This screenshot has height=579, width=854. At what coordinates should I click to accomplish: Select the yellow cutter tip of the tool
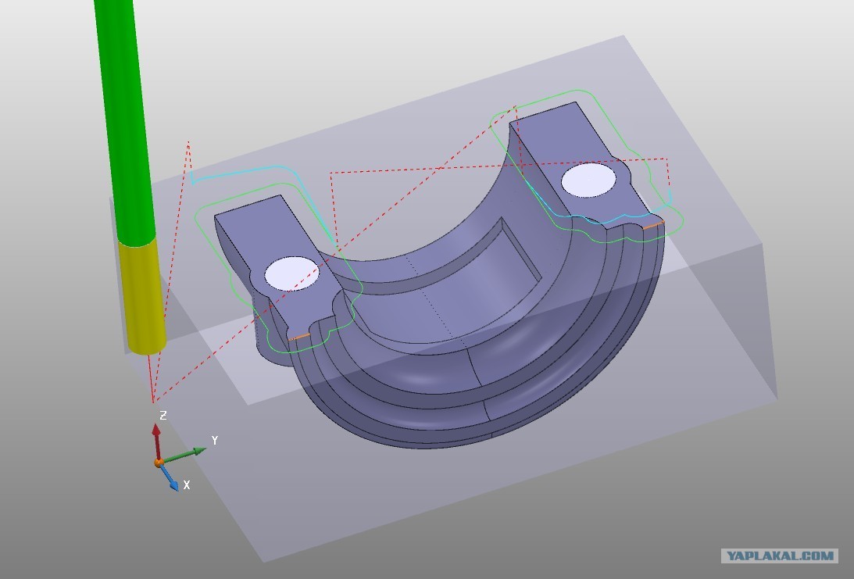coord(143,297)
